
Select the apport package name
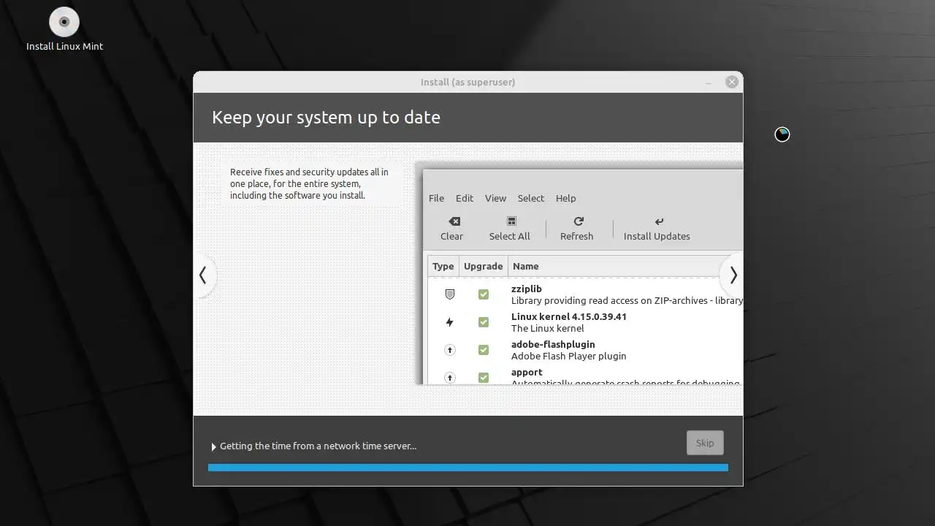(x=527, y=372)
